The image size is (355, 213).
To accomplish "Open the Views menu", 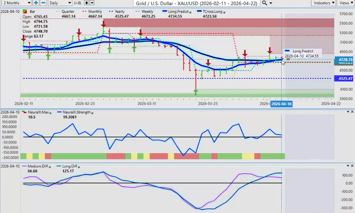I will (x=345, y=3).
